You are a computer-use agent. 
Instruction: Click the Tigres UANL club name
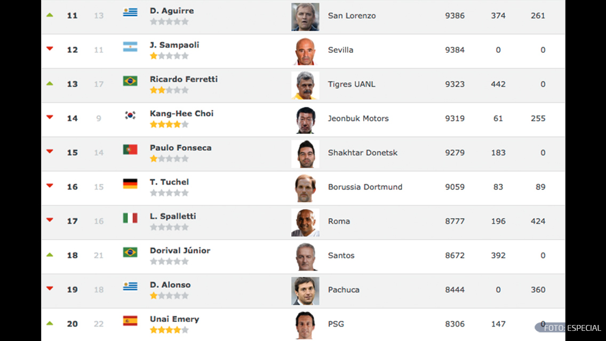click(x=352, y=84)
